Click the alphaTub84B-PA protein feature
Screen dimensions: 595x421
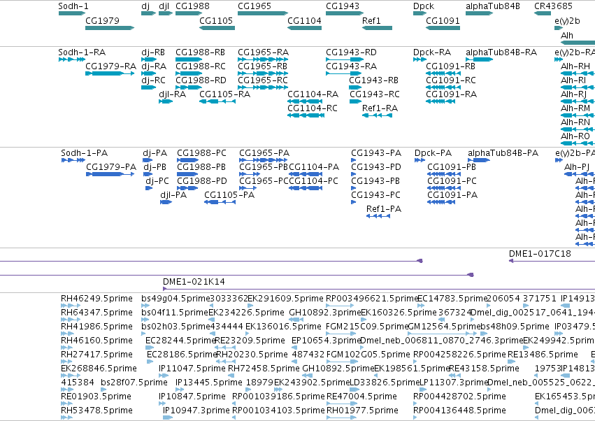(x=478, y=160)
